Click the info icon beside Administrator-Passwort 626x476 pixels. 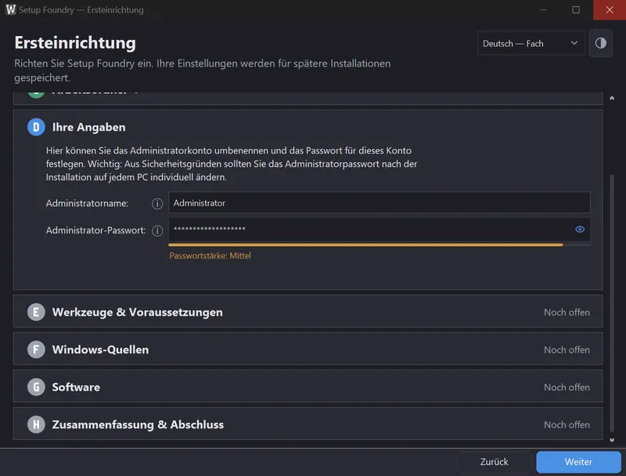click(x=157, y=230)
